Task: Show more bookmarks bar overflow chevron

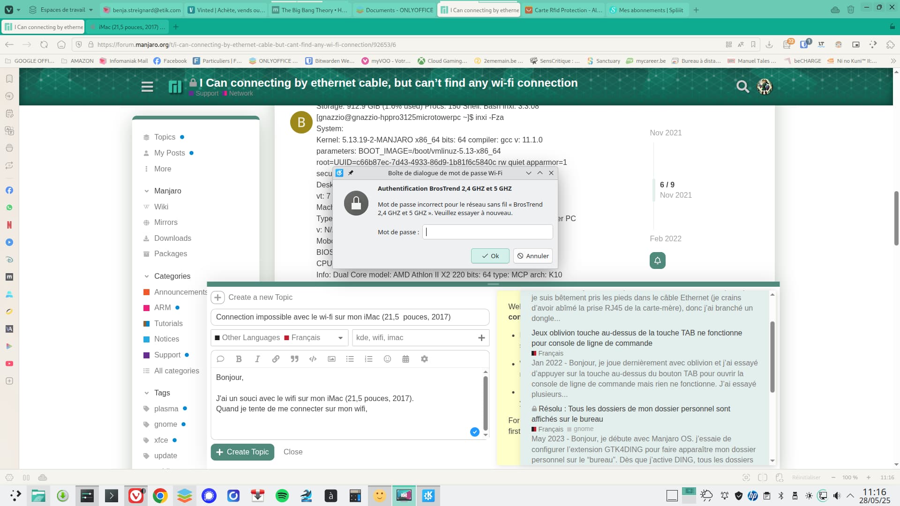Action: point(893,61)
